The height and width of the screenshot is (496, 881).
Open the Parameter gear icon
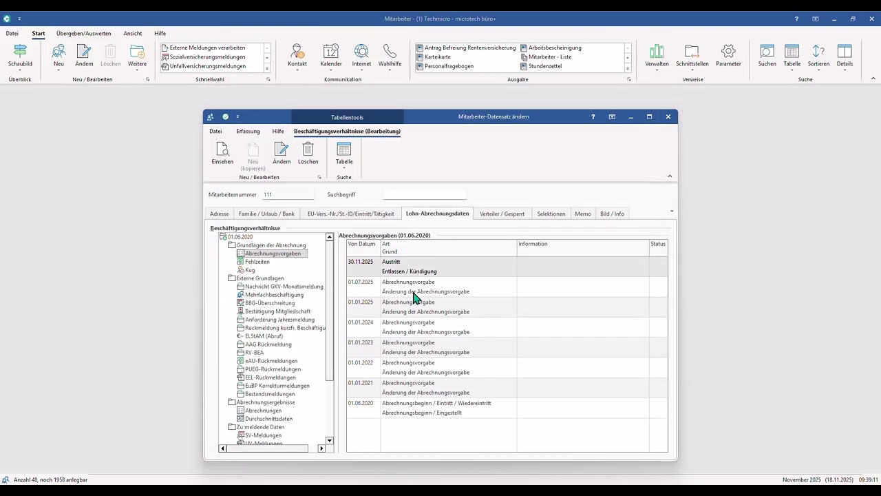(728, 56)
